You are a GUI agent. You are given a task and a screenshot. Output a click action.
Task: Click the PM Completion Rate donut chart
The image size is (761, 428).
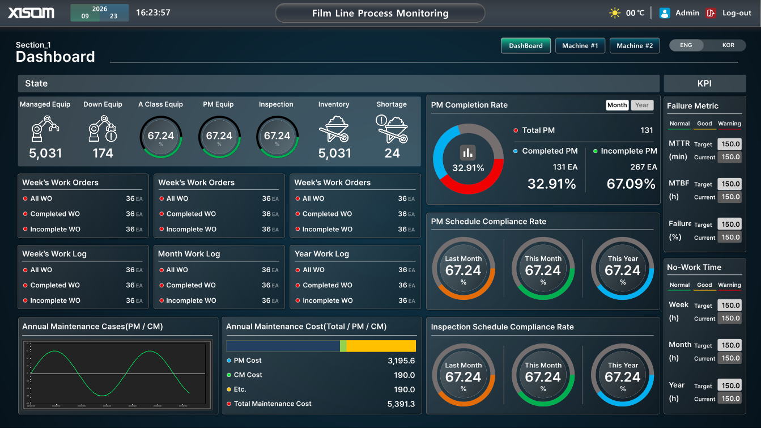click(468, 159)
